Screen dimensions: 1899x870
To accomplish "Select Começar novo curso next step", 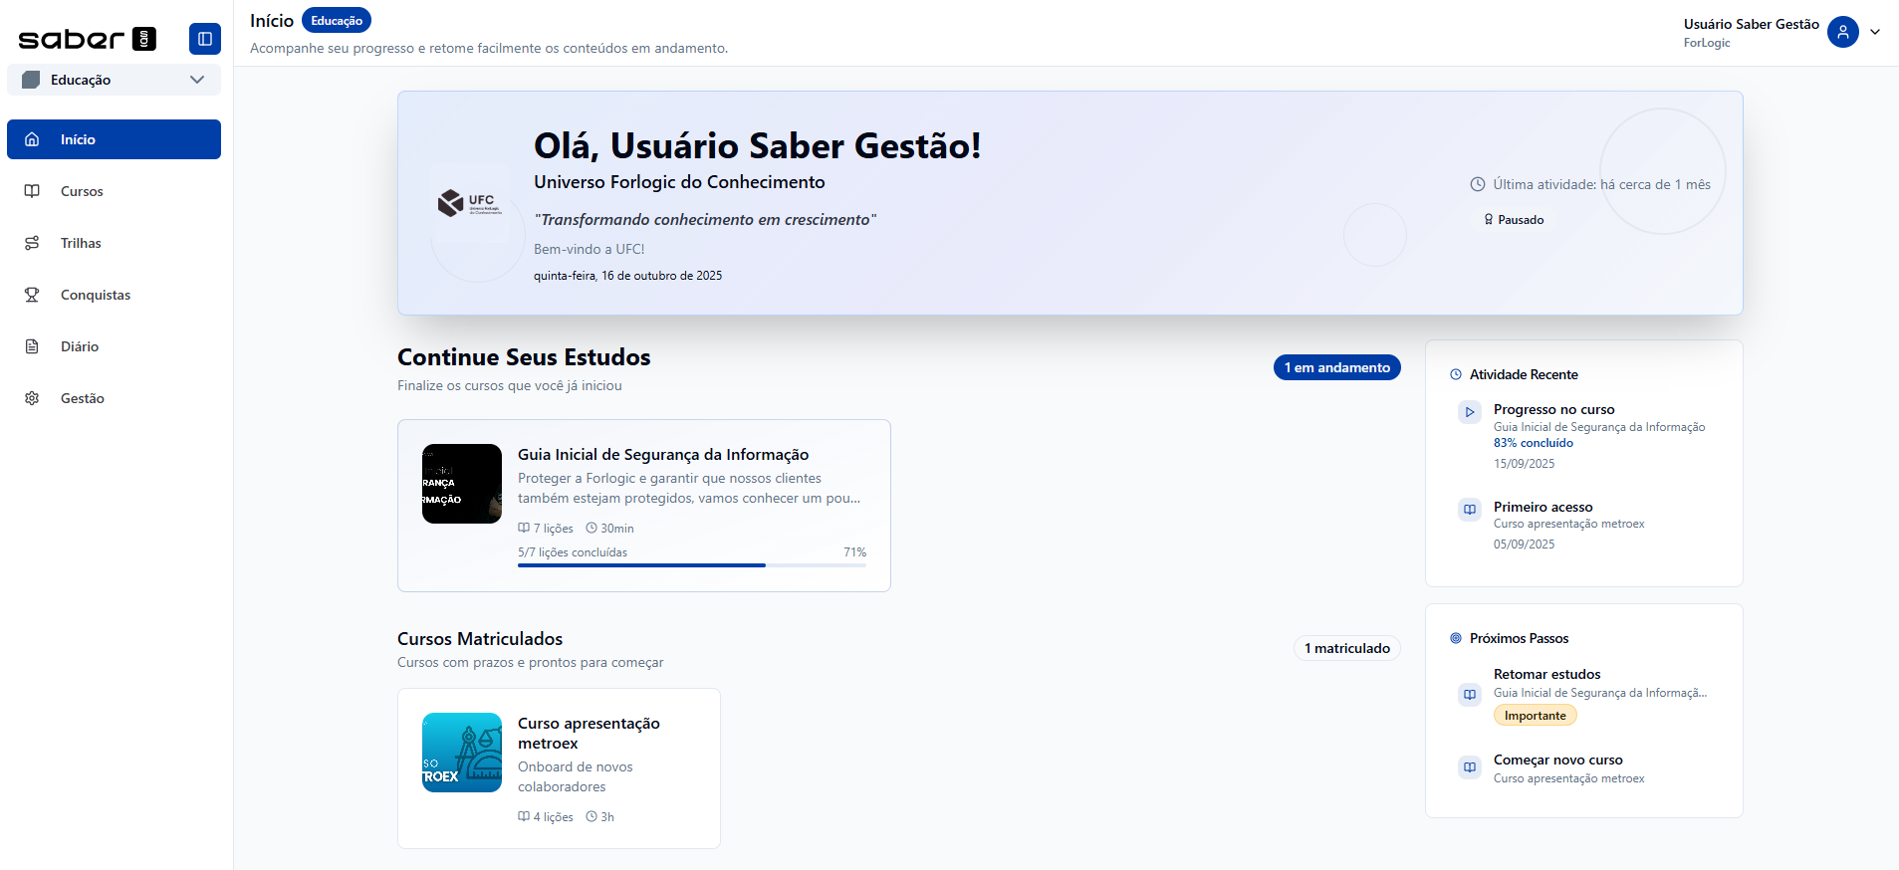I will point(1557,761).
